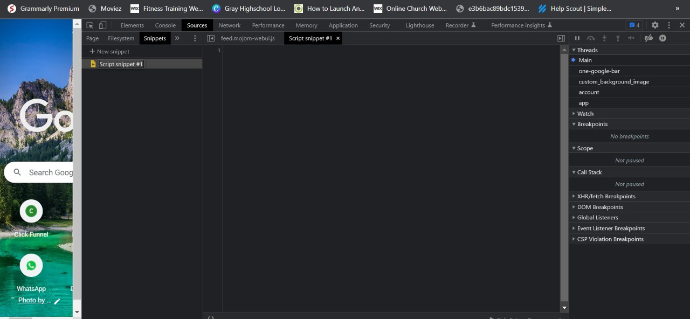
Task: Open the Memory tab
Action: tap(306, 25)
